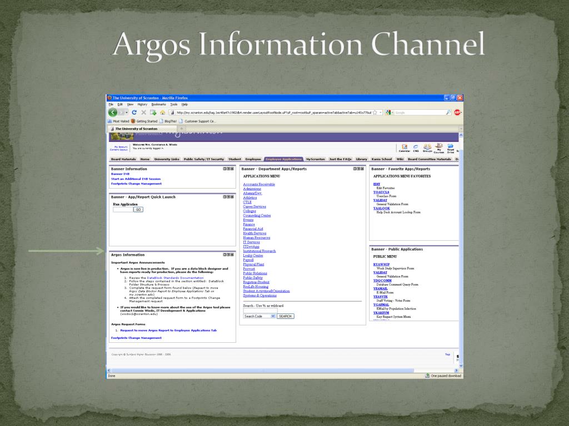The height and width of the screenshot is (426, 569).
Task: Open the Most Visited bookmarks folder
Action: tap(119, 121)
